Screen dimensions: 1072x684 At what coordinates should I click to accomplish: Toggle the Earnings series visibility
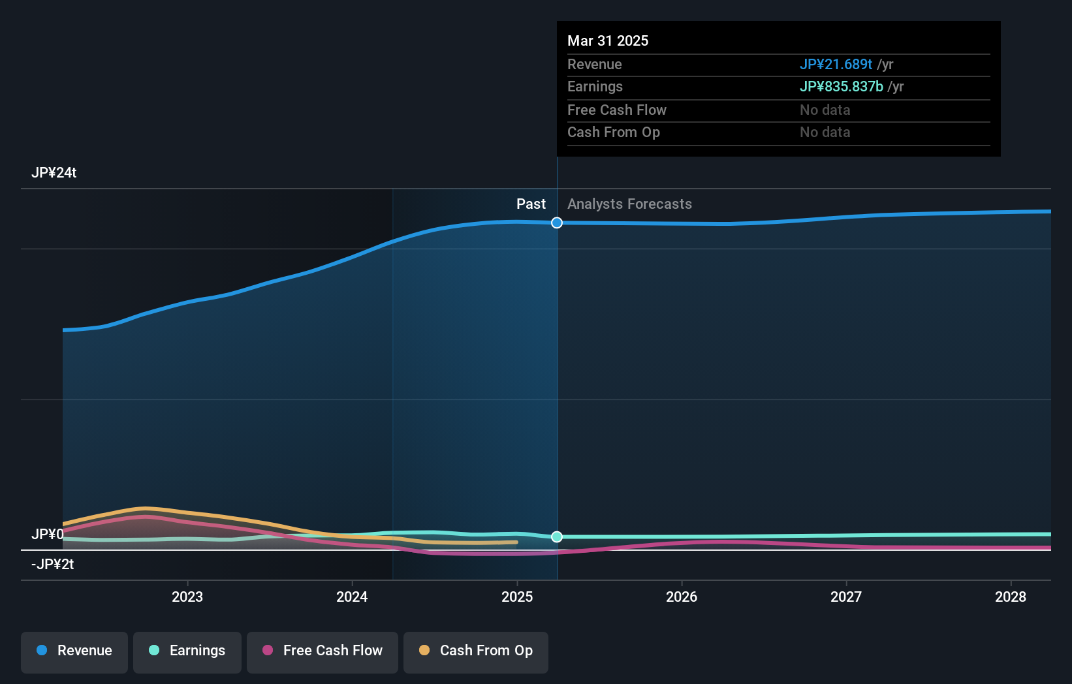click(187, 651)
